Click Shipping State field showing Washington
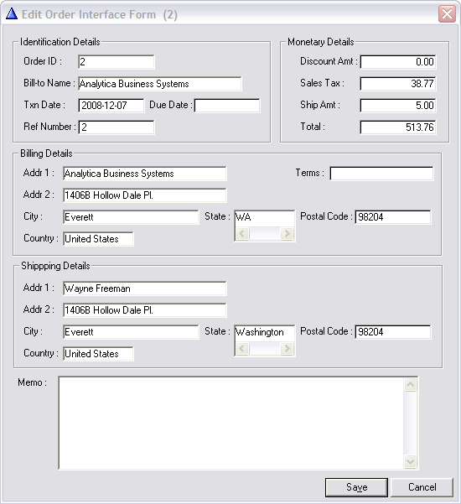The image size is (461, 504). (265, 332)
